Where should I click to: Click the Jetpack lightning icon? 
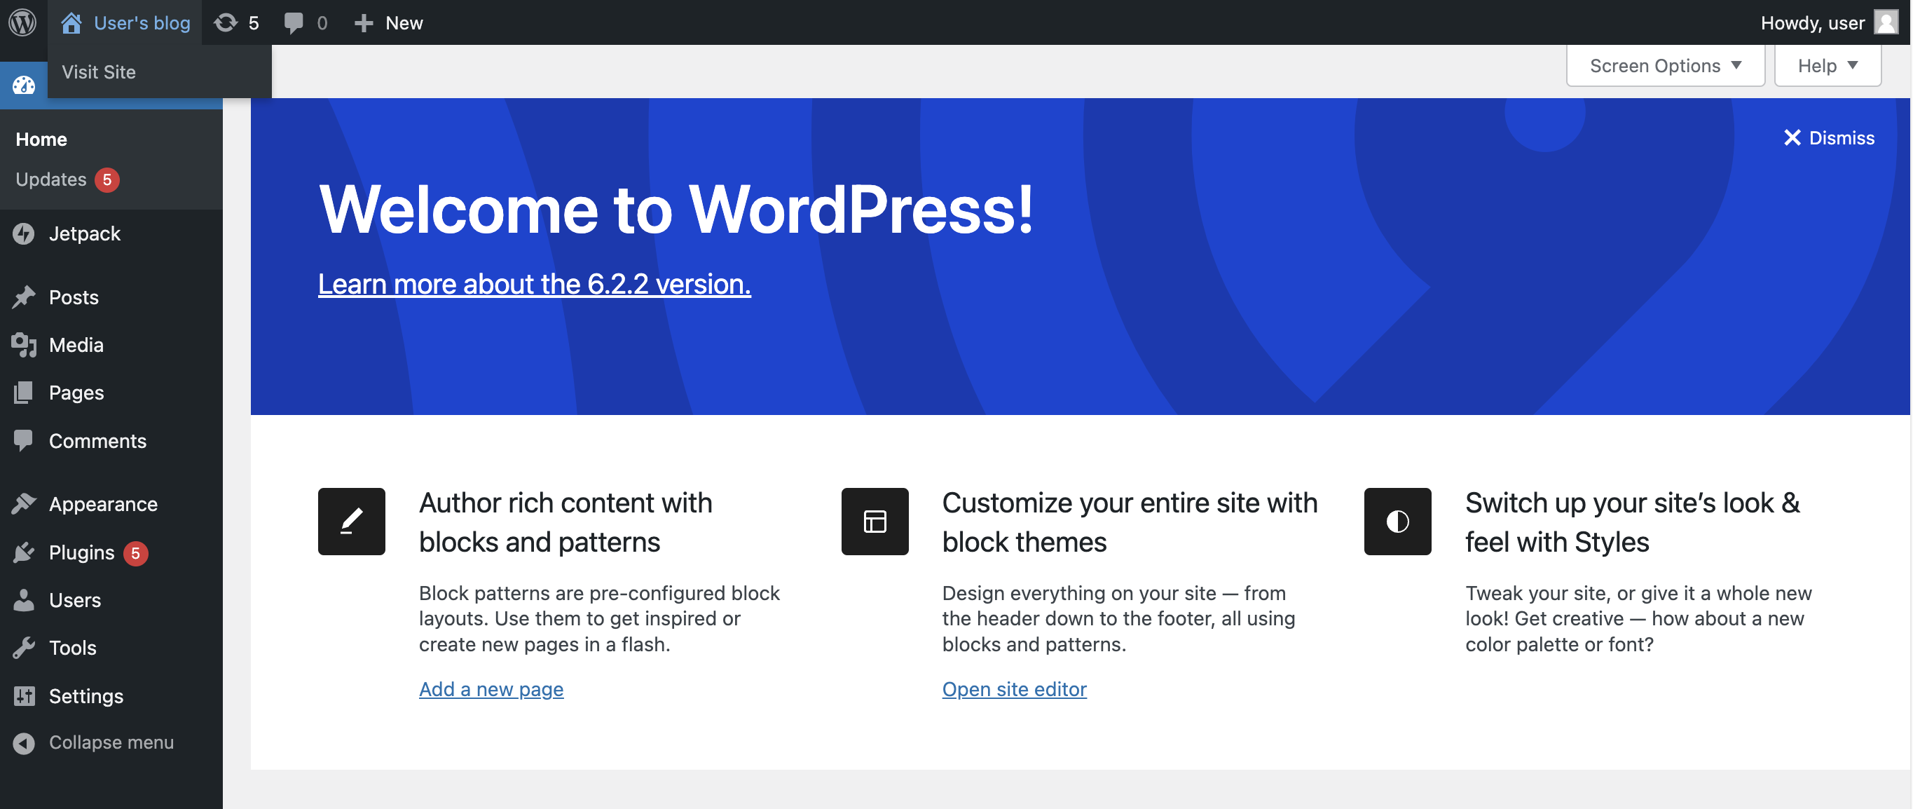[24, 234]
